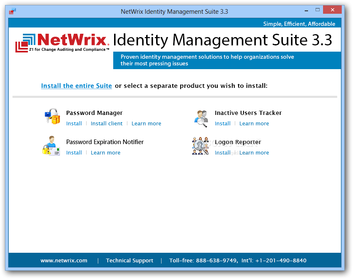Maximize the NetWrix window

click(x=318, y=10)
